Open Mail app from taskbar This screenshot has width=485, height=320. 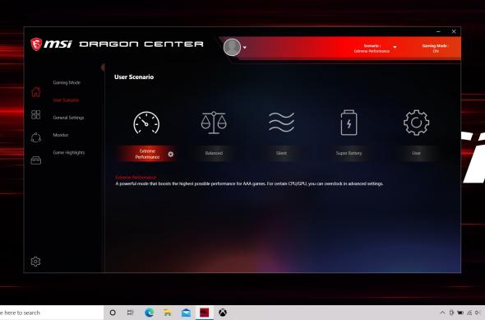point(186,313)
